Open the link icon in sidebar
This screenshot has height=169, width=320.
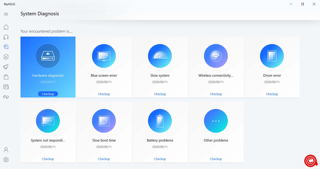[x=6, y=97]
